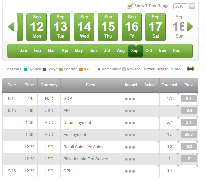Toggle the Show 7 Day Range checkbox
Image resolution: width=206 pixels, height=186 pixels.
point(130,6)
